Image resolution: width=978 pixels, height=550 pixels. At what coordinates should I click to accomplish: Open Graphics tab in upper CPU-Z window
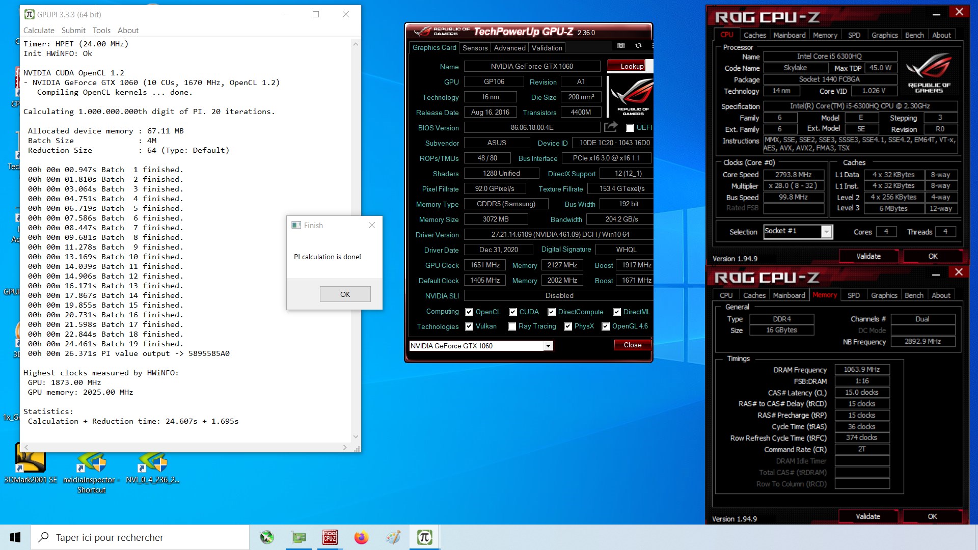[x=884, y=35]
